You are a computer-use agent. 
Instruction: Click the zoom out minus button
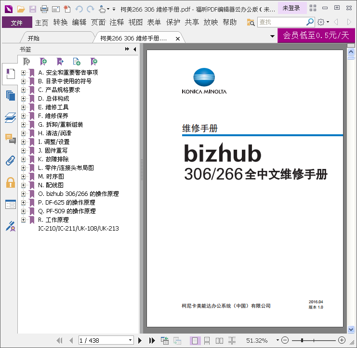tap(285, 340)
